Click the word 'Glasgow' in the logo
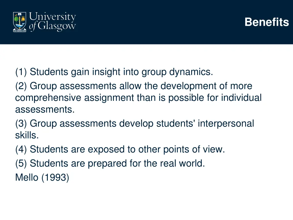The image size is (293, 220). click(x=57, y=27)
